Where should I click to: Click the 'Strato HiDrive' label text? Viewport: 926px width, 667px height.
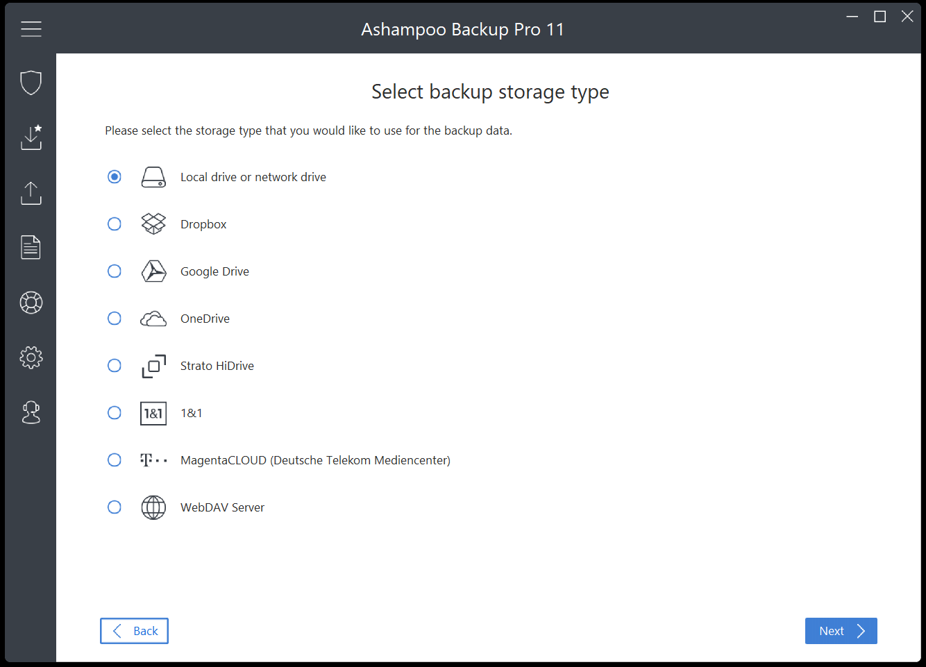217,366
